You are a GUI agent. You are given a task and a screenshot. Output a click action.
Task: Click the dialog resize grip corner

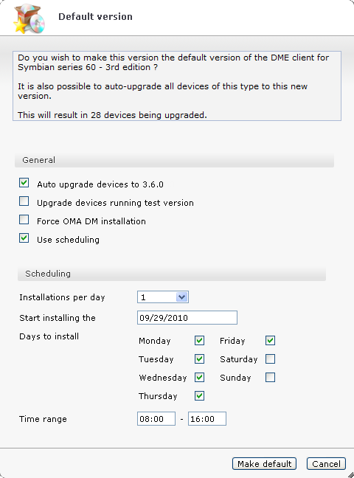pyautogui.click(x=350, y=474)
